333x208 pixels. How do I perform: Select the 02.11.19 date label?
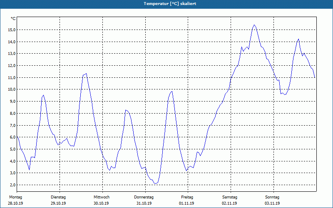[x=229, y=203]
